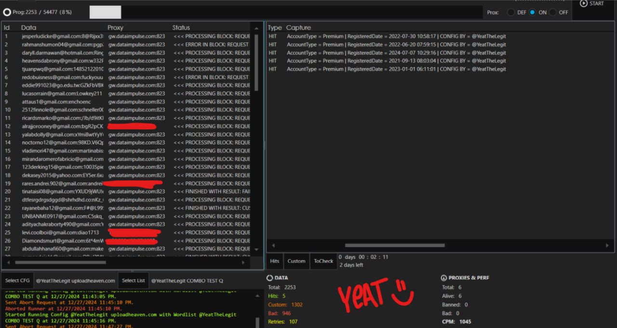
Task: Open the Custom results tab
Action: [x=296, y=261]
